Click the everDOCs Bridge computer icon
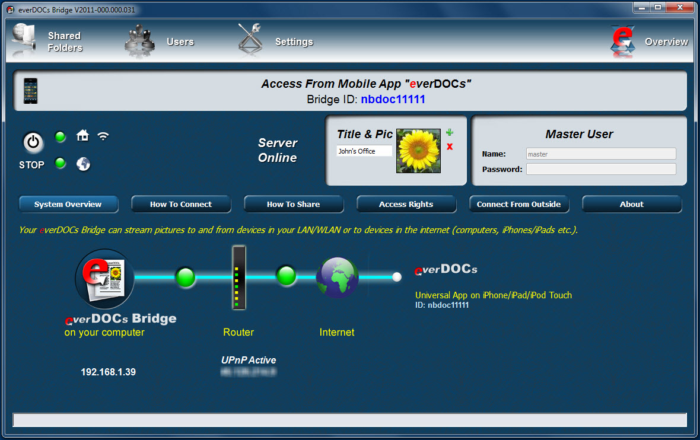This screenshot has width=700, height=440. [104, 279]
